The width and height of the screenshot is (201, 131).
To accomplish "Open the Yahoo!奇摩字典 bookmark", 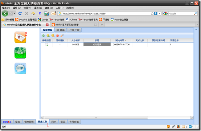I will [x=88, y=20].
